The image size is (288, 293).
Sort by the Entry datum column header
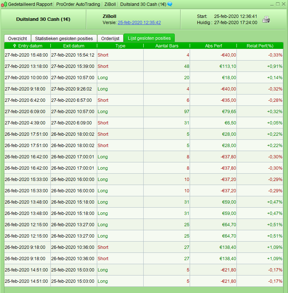[x=27, y=46]
